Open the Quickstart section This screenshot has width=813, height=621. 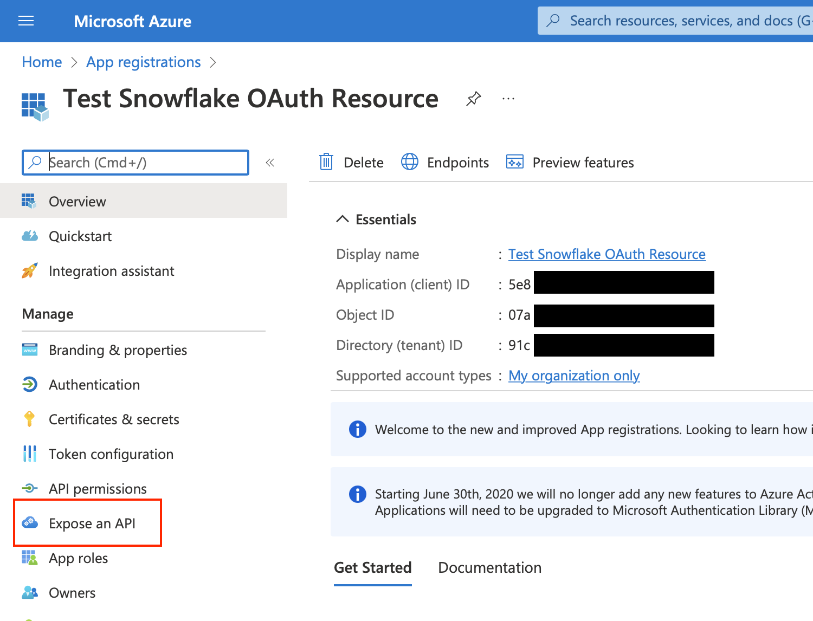coord(80,236)
